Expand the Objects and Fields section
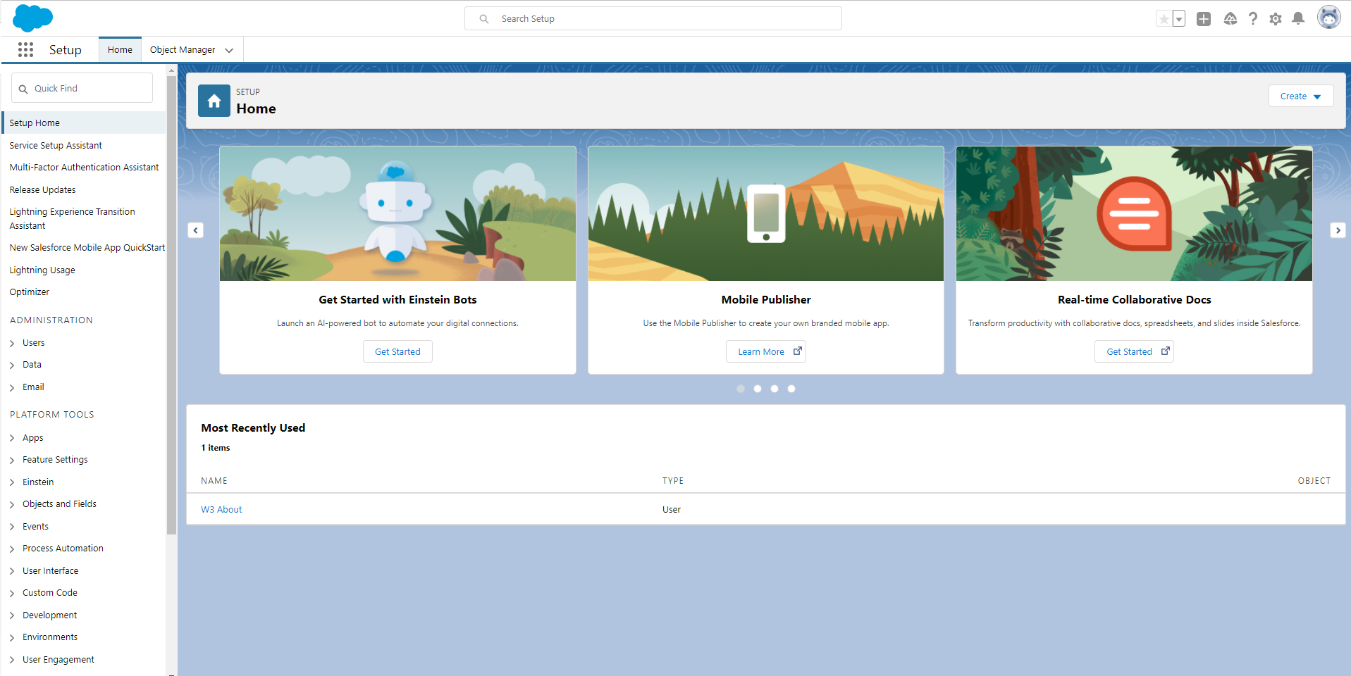The height and width of the screenshot is (676, 1351). pyautogui.click(x=12, y=504)
